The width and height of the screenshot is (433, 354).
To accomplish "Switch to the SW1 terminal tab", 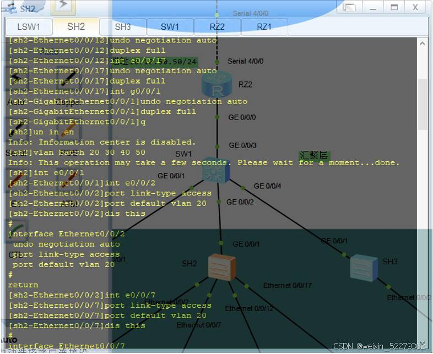I will 170,27.
